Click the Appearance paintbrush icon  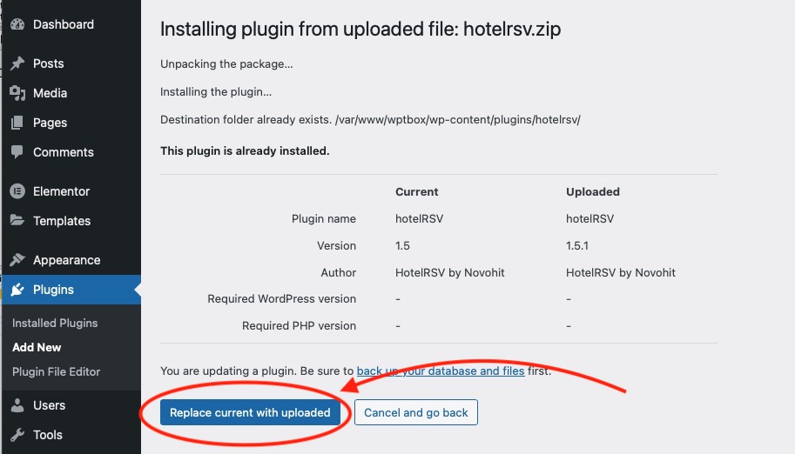click(x=17, y=260)
